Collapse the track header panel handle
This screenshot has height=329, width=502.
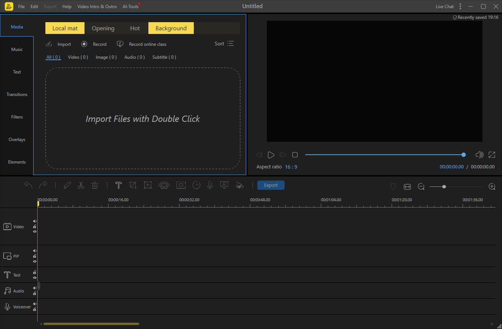pyautogui.click(x=39, y=285)
